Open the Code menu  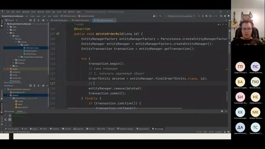34,12
